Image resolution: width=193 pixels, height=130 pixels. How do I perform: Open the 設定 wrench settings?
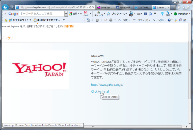168,14
